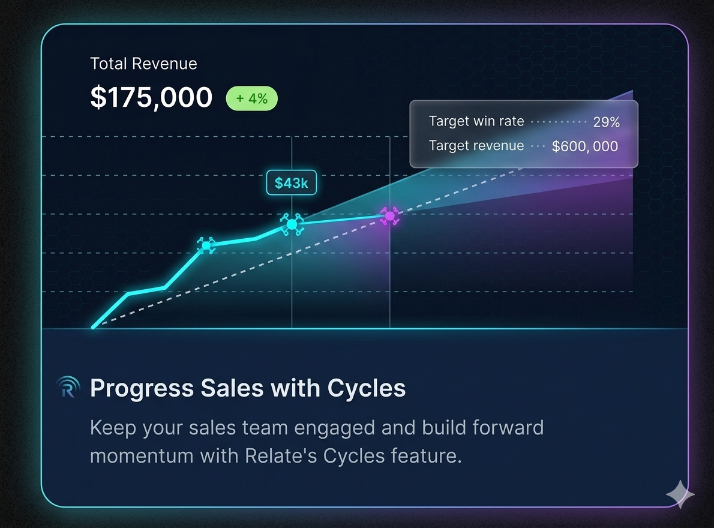Click the $175,000 revenue figure
Image resolution: width=714 pixels, height=528 pixels.
151,98
